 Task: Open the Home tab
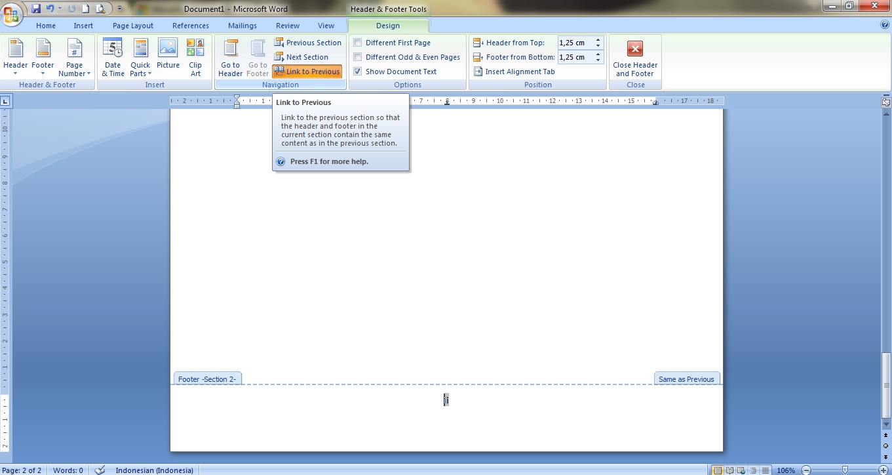coord(46,26)
